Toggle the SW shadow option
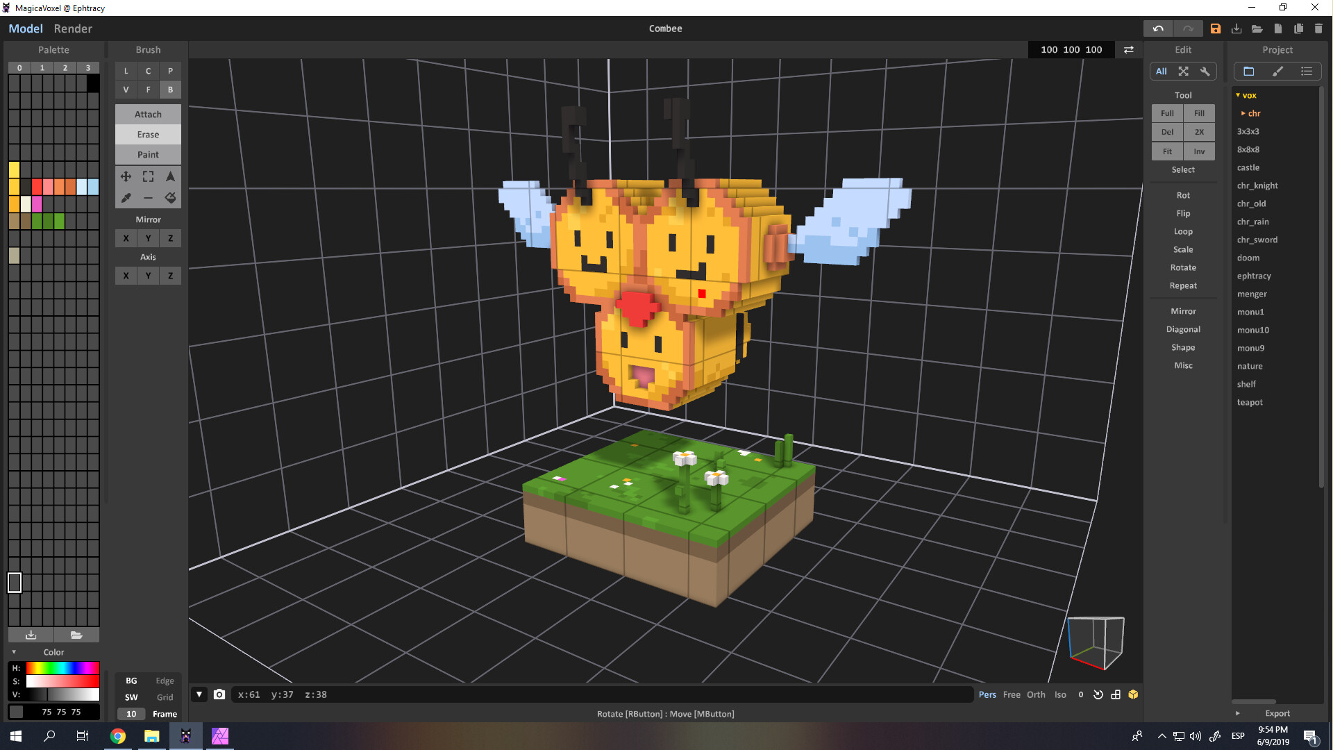This screenshot has width=1333, height=750. 131,697
